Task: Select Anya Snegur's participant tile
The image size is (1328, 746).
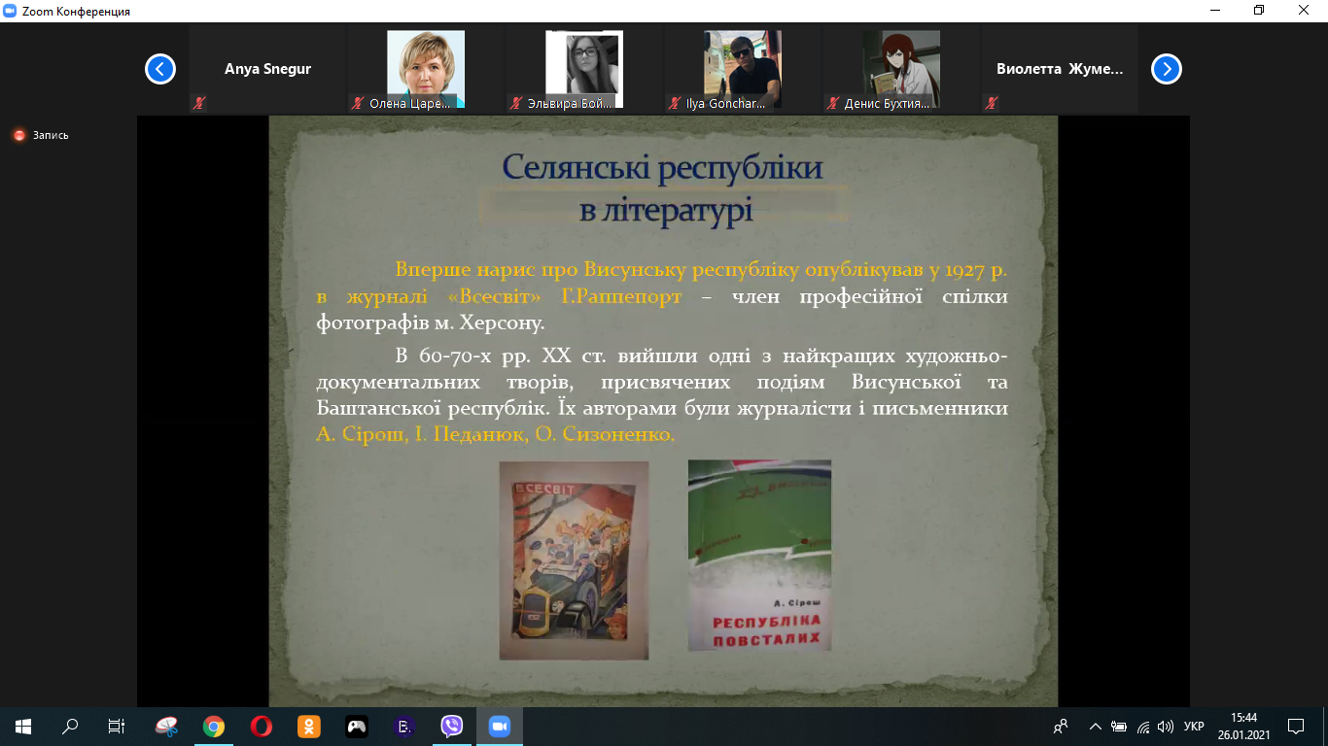Action: 267,69
